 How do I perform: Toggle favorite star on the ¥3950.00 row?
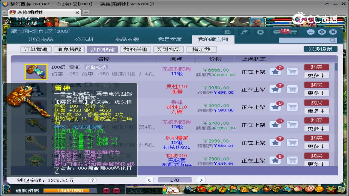[275, 90]
